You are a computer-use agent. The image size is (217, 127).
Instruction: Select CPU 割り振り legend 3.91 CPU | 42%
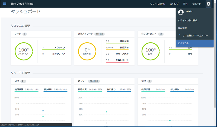tap(55, 90)
